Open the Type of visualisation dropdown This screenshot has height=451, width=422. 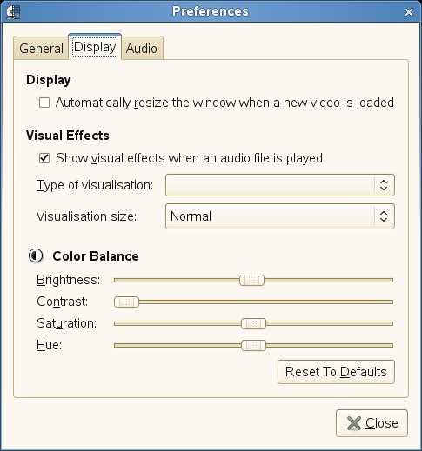click(280, 185)
